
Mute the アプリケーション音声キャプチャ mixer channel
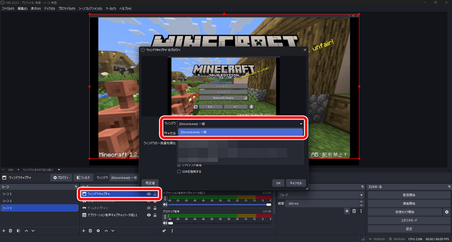click(165, 205)
